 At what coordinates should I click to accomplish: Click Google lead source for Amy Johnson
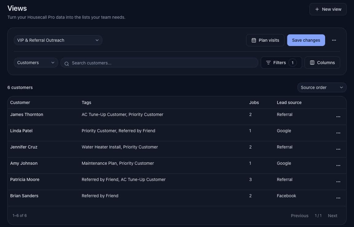tap(284, 163)
